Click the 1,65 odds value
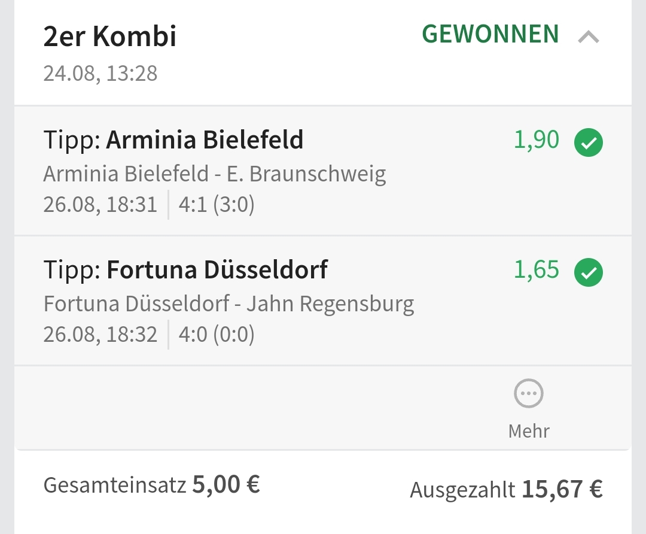Screen dimensions: 646x534 (537, 270)
